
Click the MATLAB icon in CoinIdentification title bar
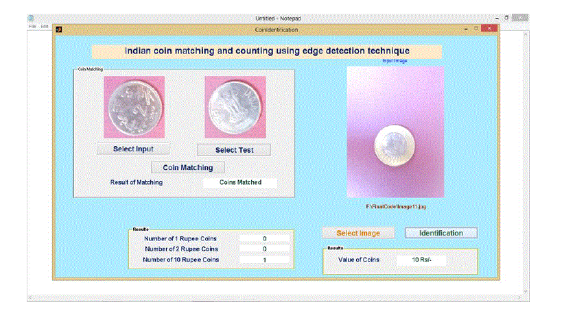click(x=58, y=29)
